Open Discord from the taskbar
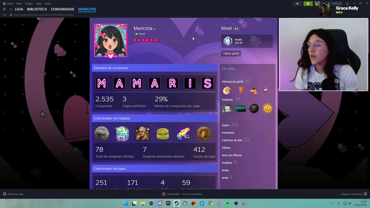 (160, 203)
